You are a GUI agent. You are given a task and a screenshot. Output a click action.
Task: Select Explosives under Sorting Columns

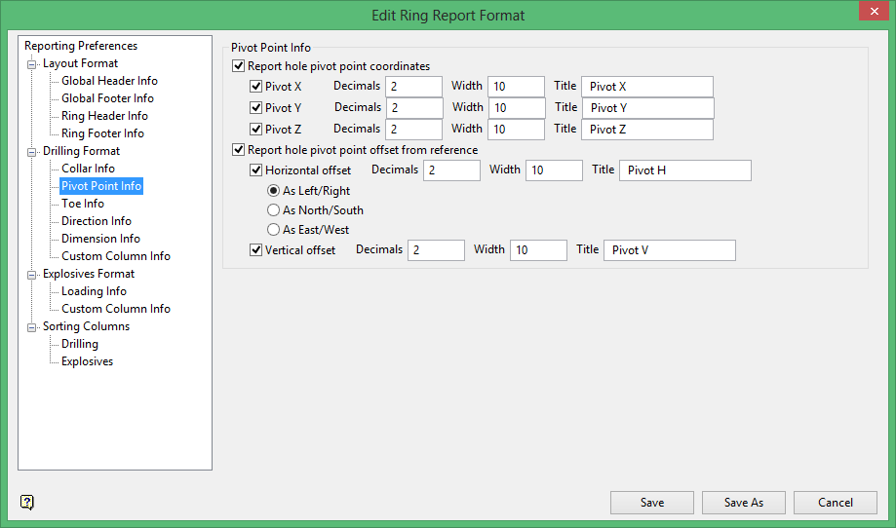pos(87,361)
